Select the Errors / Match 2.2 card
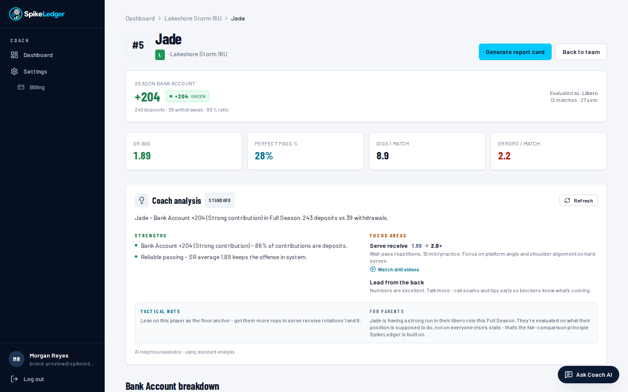Viewport: 628px width, 392px height. (x=549, y=151)
